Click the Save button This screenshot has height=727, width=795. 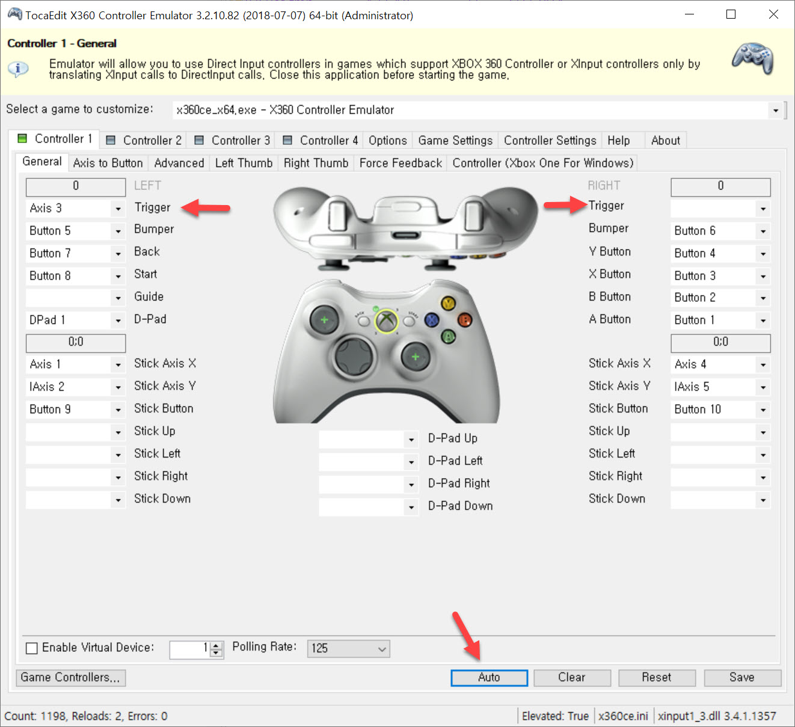tap(742, 678)
